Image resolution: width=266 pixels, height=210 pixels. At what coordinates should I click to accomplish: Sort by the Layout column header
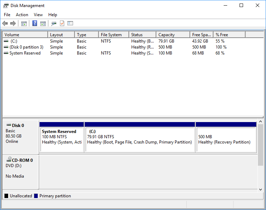tap(61, 35)
